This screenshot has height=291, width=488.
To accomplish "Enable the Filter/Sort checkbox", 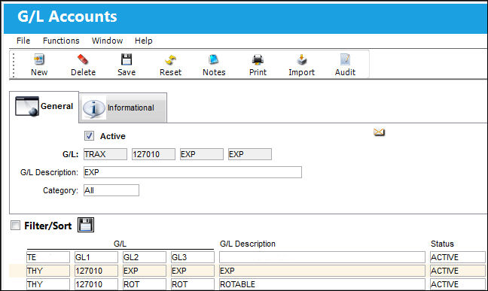I will (x=15, y=225).
